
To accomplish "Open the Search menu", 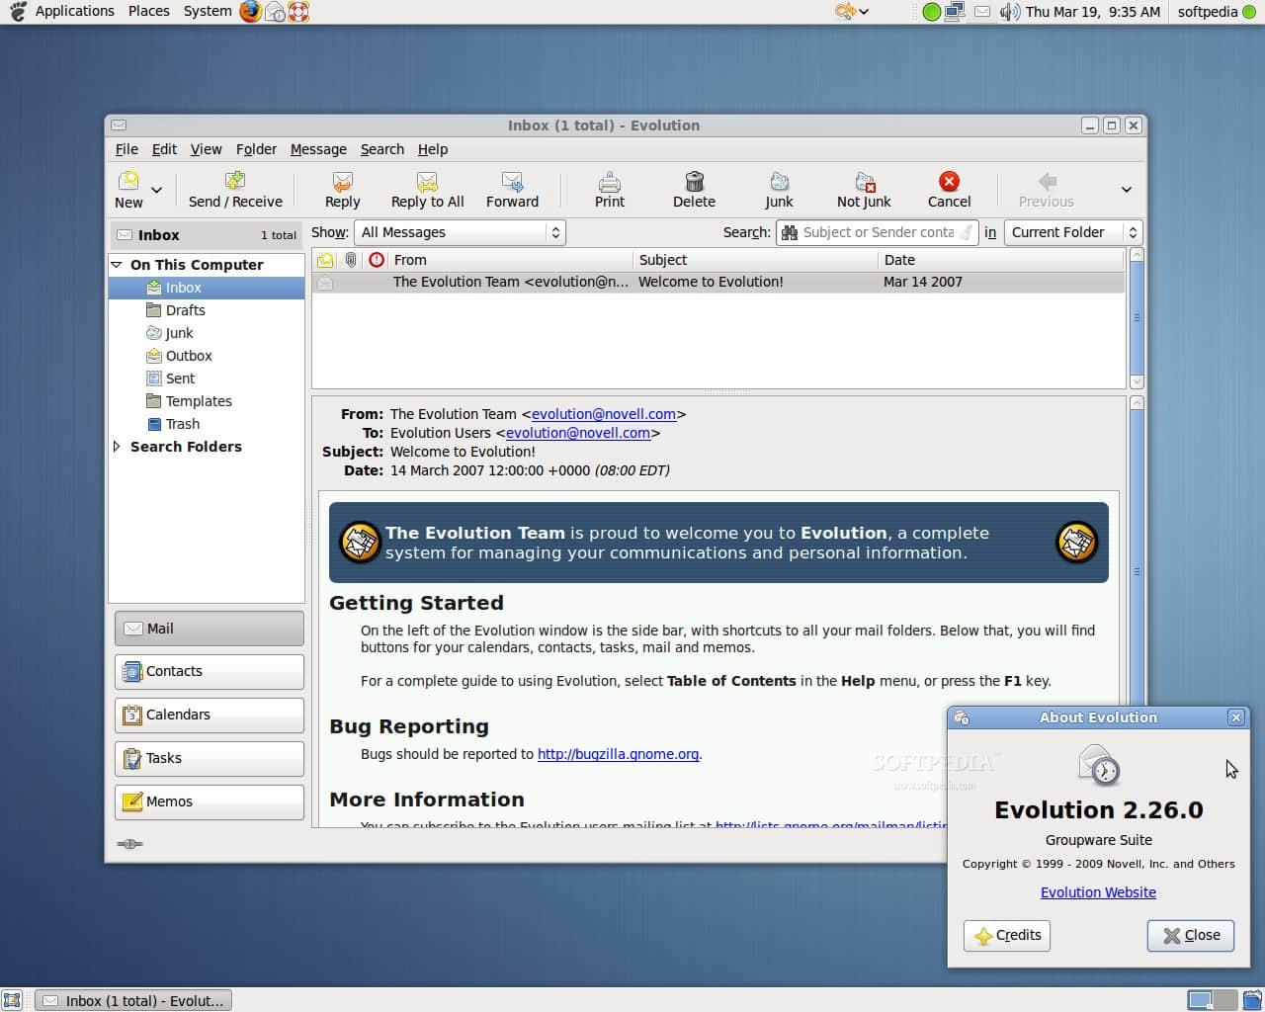I will tap(381, 149).
